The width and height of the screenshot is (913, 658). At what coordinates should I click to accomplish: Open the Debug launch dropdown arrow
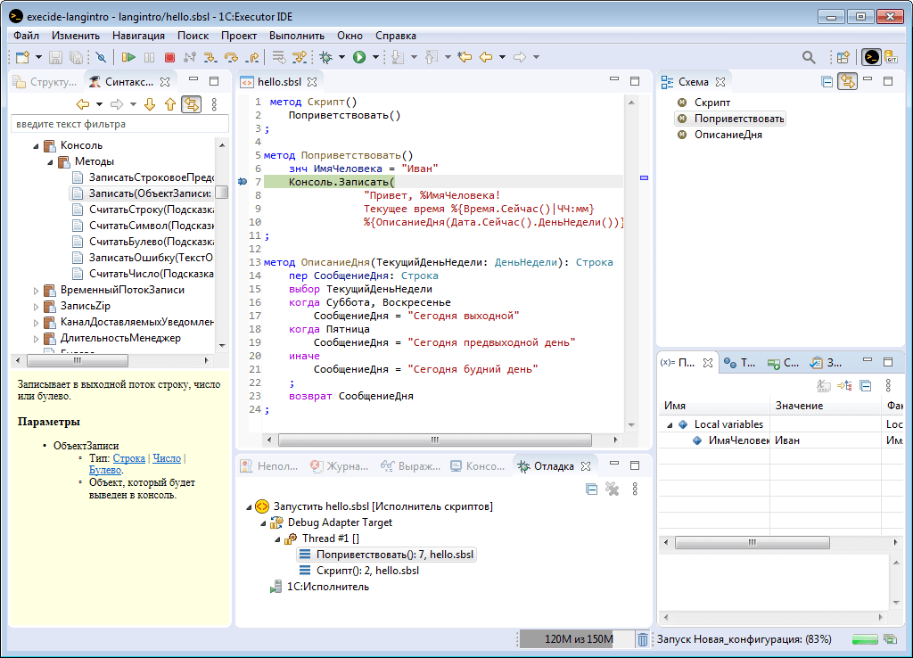coord(341,57)
